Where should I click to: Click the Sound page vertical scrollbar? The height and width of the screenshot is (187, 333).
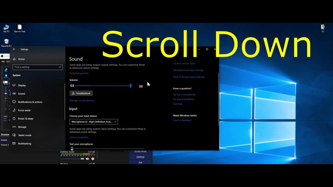coord(218,99)
